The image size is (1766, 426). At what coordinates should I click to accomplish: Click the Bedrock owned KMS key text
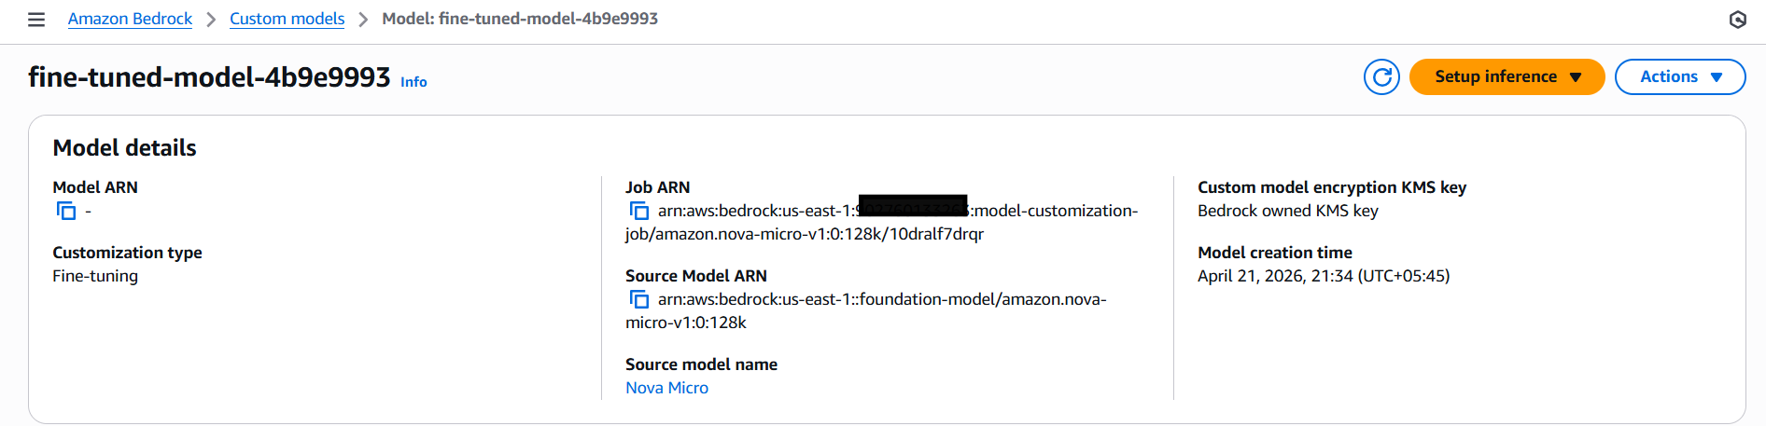tap(1287, 211)
